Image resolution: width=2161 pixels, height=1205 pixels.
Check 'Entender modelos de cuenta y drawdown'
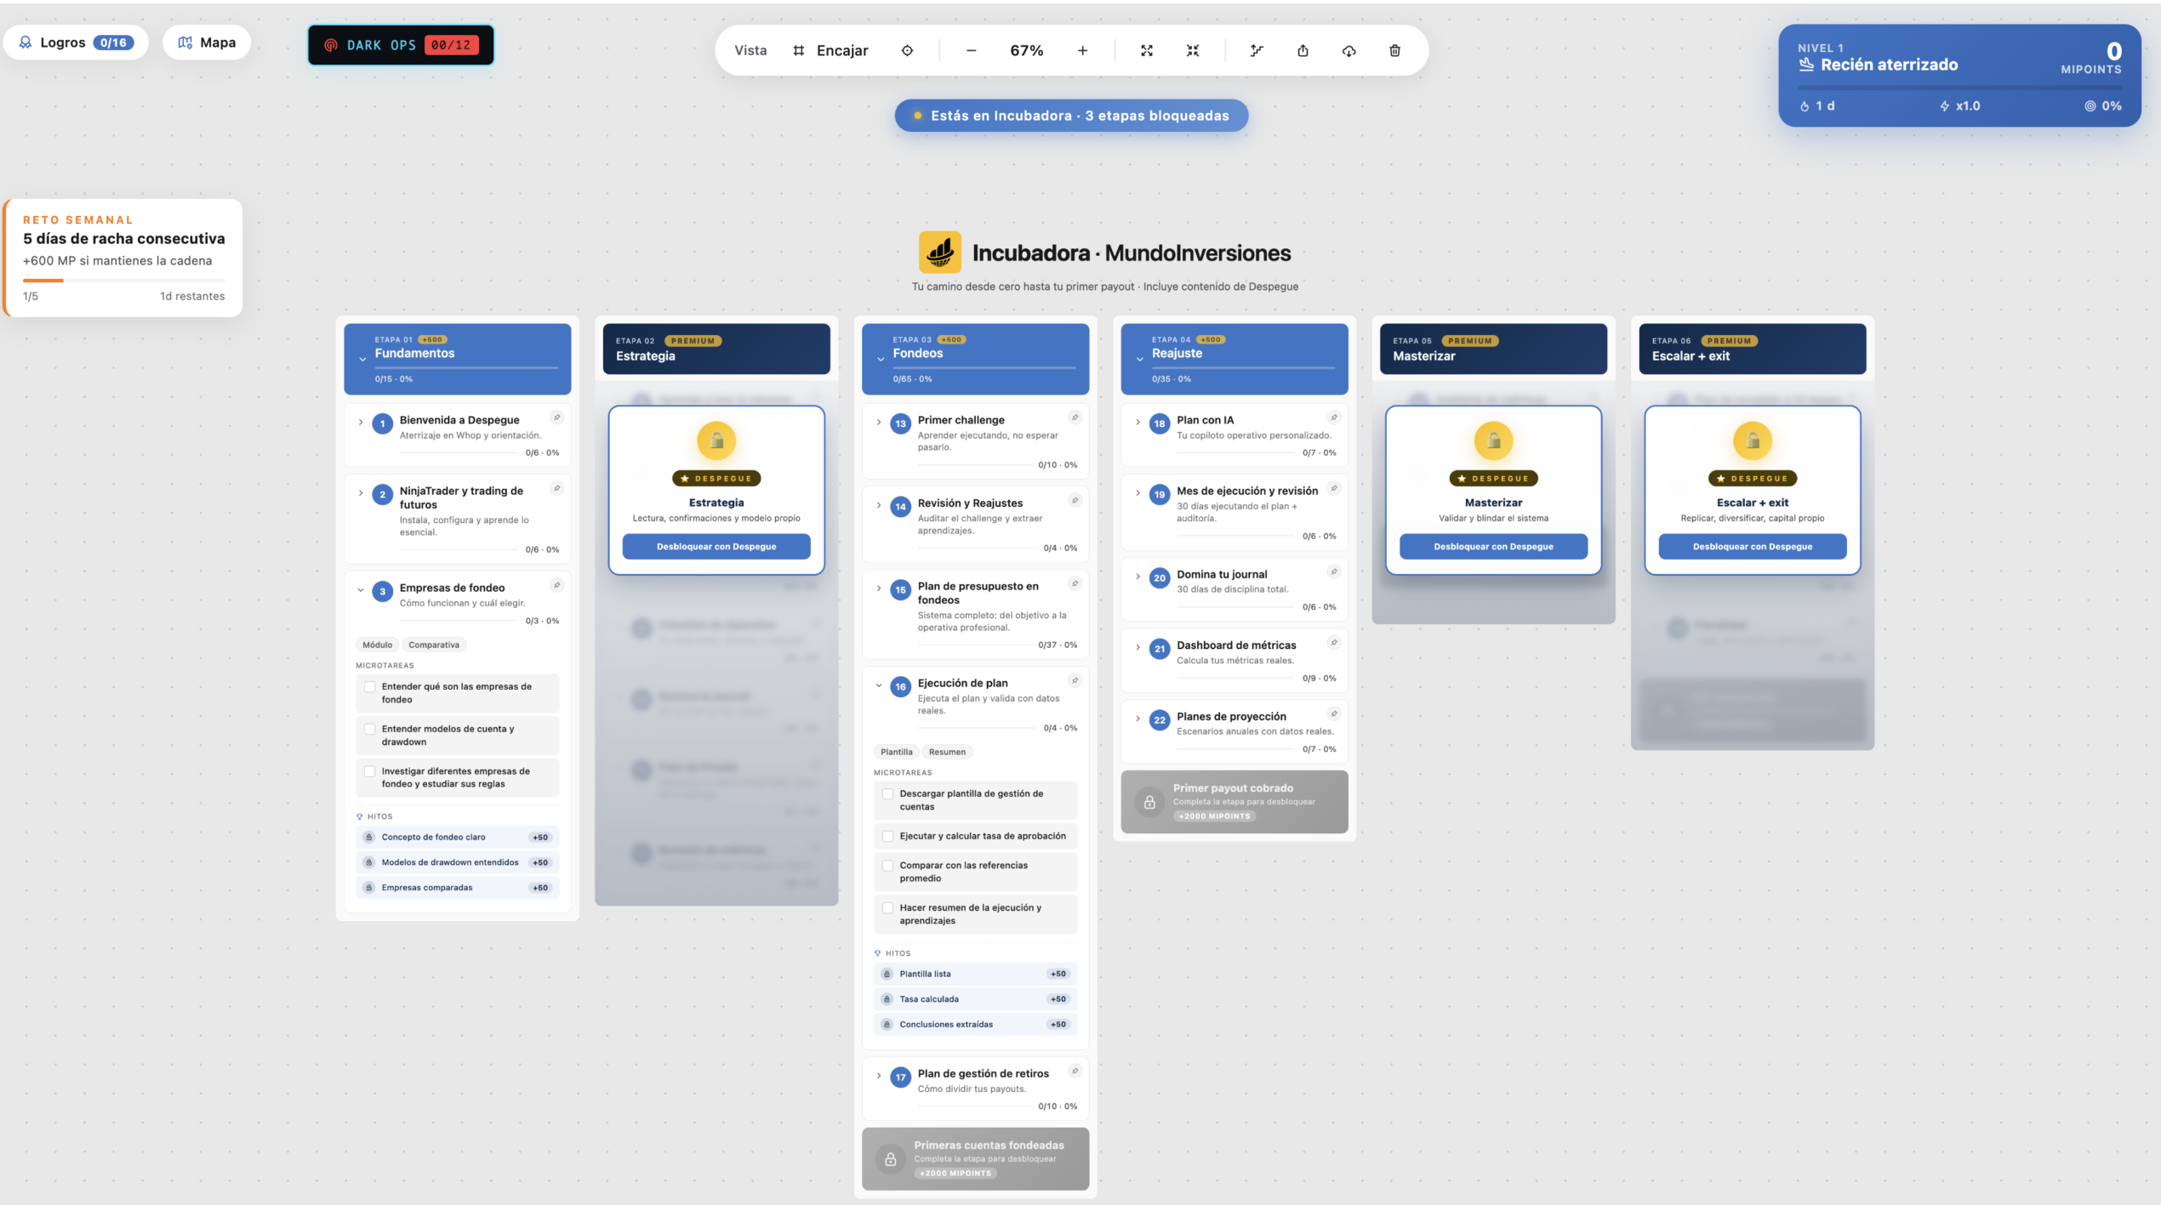[x=369, y=729]
